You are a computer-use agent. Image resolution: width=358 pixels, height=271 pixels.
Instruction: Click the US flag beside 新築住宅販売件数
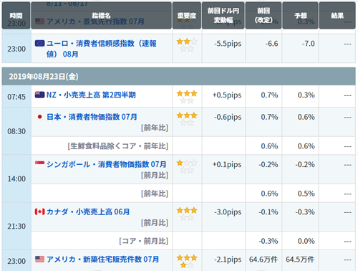pyautogui.click(x=39, y=259)
